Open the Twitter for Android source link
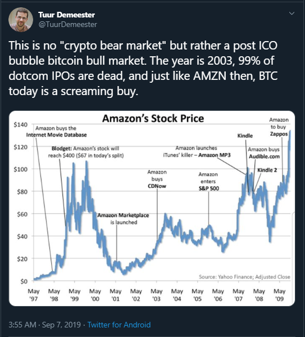 (x=119, y=325)
